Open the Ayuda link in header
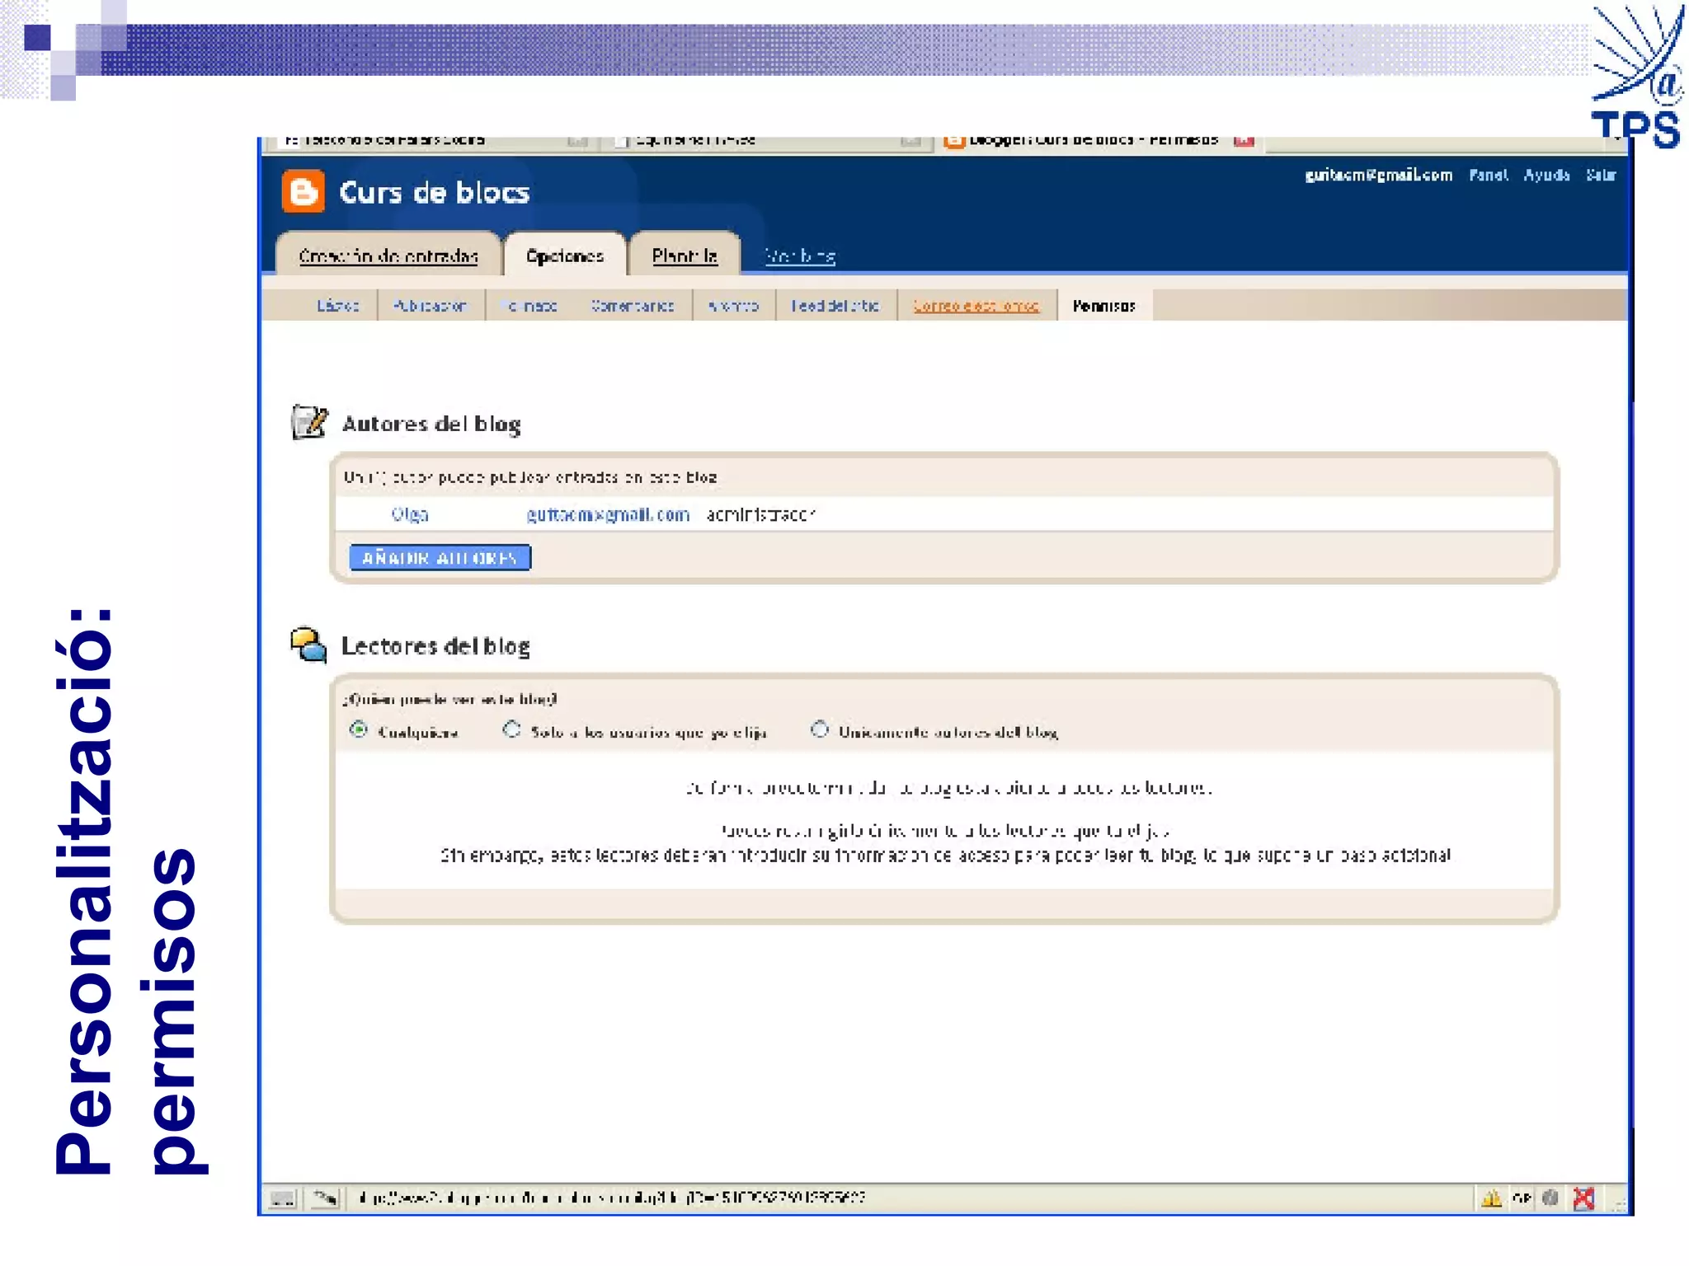 pos(1546,175)
